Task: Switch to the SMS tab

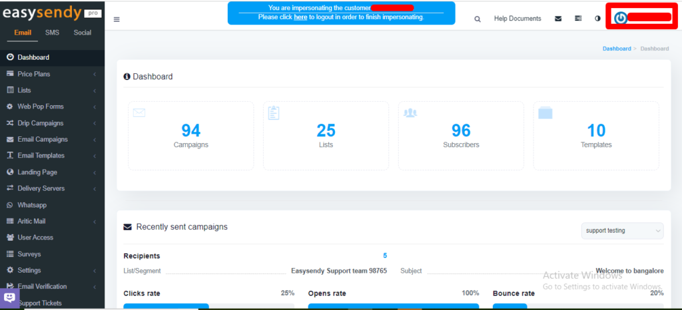Action: pyautogui.click(x=52, y=33)
